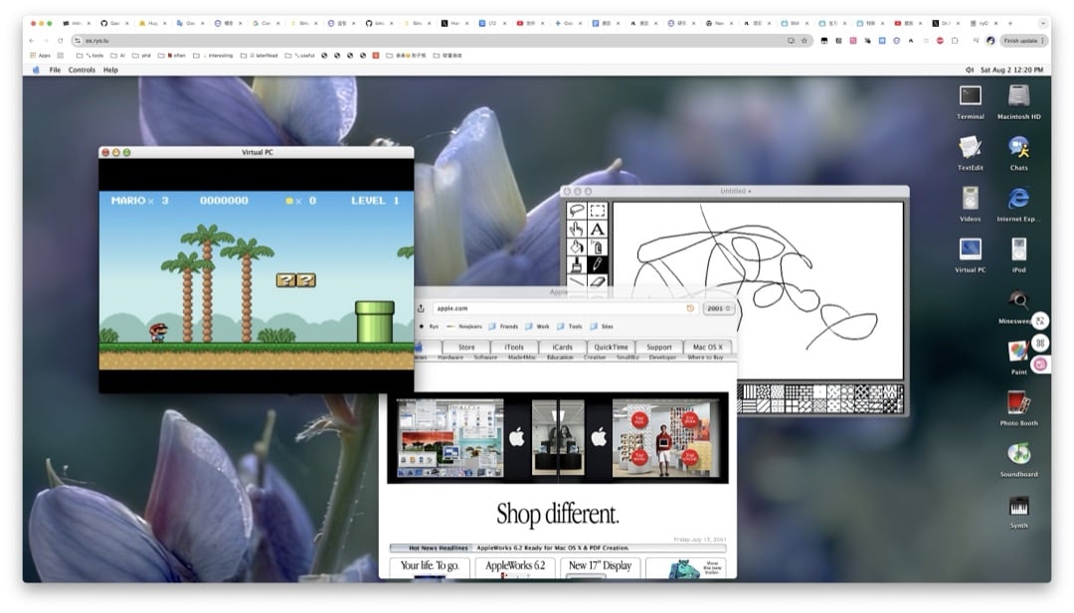Screen dimensions: 1074x613
Task: Select the rectangular marquee tool in Paint
Action: click(598, 211)
